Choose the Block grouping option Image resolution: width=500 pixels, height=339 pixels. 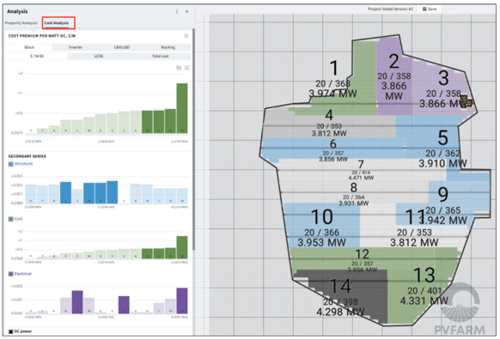pos(29,47)
